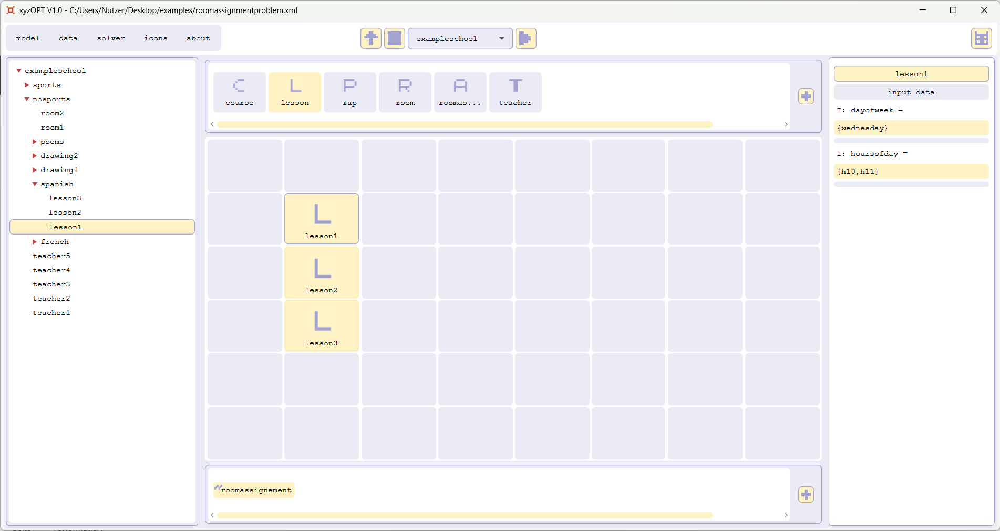This screenshot has height=531, width=1000.
Task: Select room1 in the tree
Action: tap(53, 128)
